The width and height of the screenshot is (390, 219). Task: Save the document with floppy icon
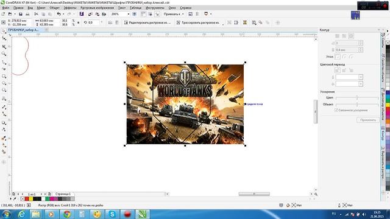click(x=21, y=14)
